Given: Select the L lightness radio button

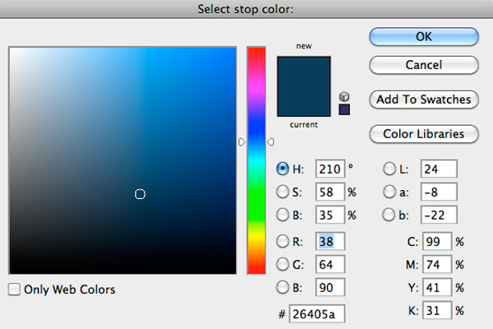Looking at the screenshot, I should 389,169.
